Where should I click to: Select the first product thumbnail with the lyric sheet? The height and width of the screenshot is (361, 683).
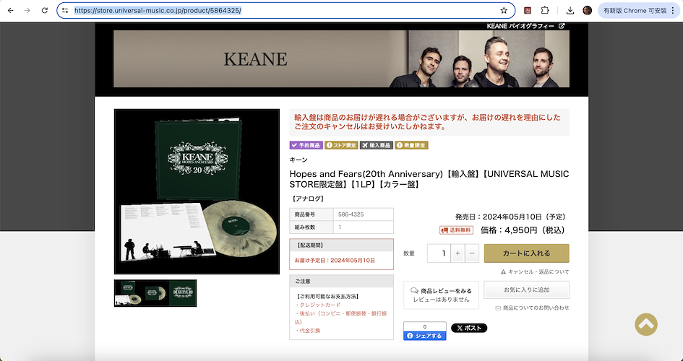tap(128, 293)
